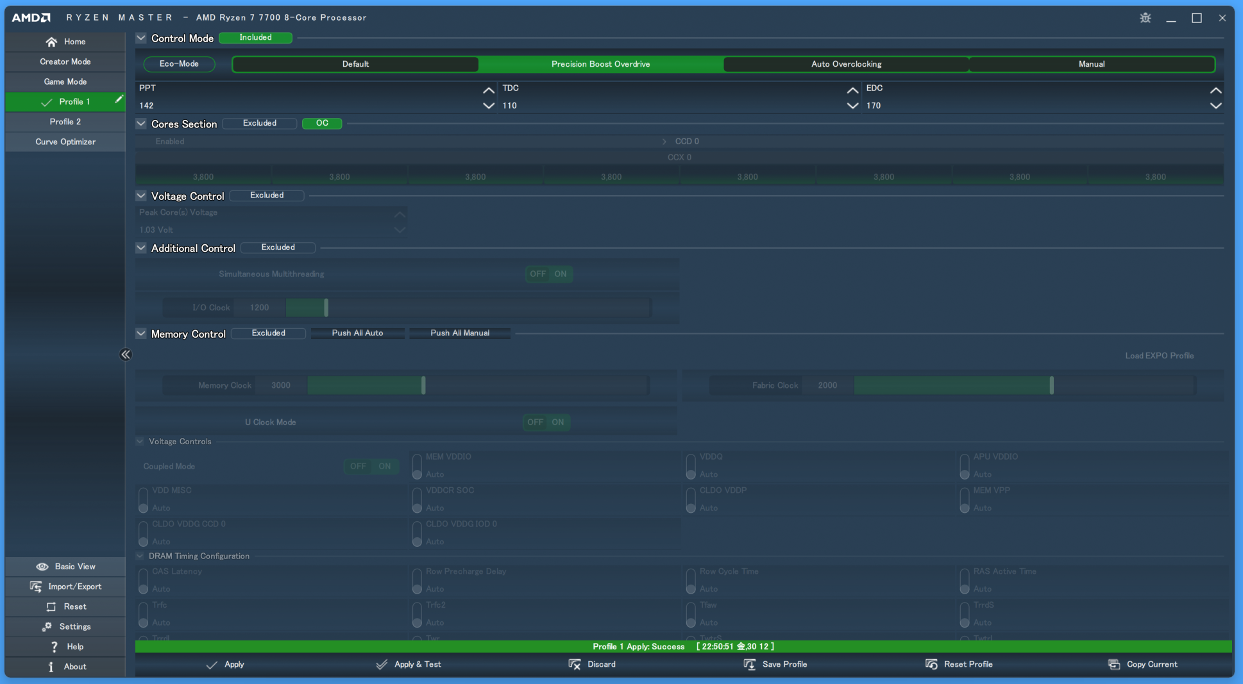Image resolution: width=1243 pixels, height=684 pixels.
Task: Increase PPT value with up arrow
Action: pos(488,90)
